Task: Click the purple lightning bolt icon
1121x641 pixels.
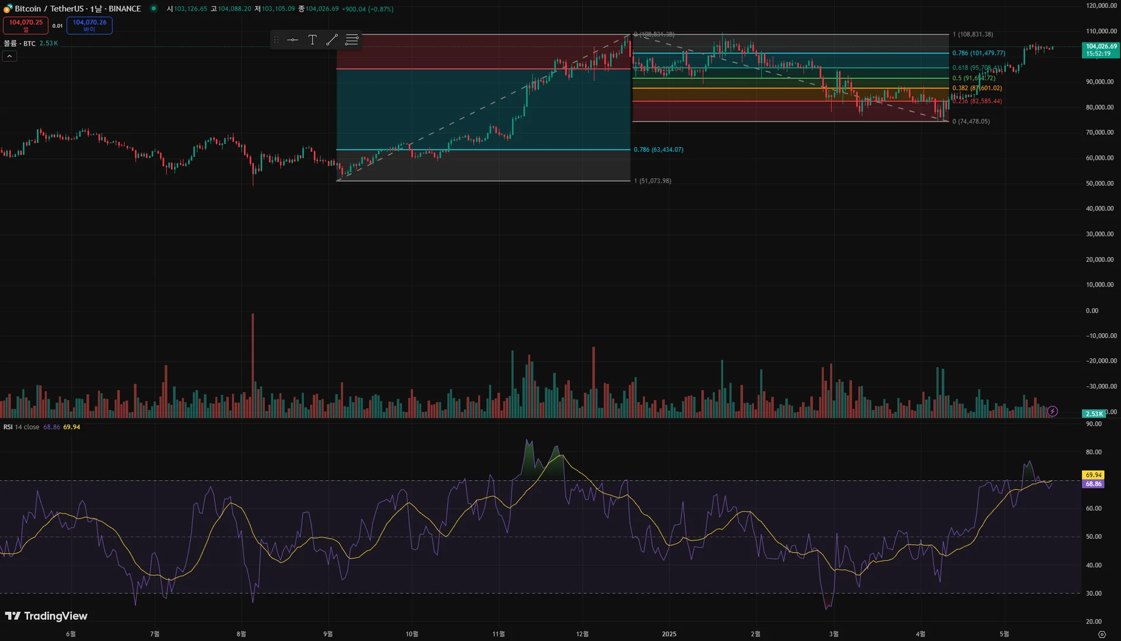Action: (1052, 411)
